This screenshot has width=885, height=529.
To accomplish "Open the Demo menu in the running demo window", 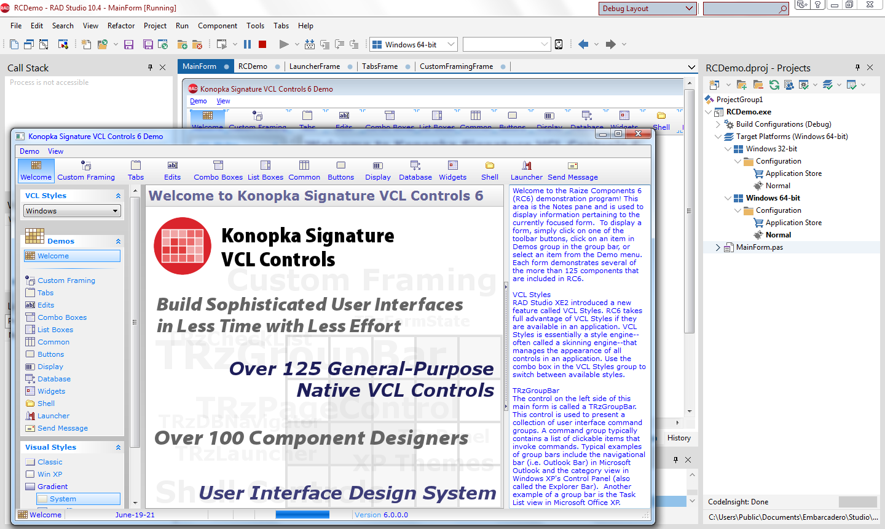I will point(29,151).
